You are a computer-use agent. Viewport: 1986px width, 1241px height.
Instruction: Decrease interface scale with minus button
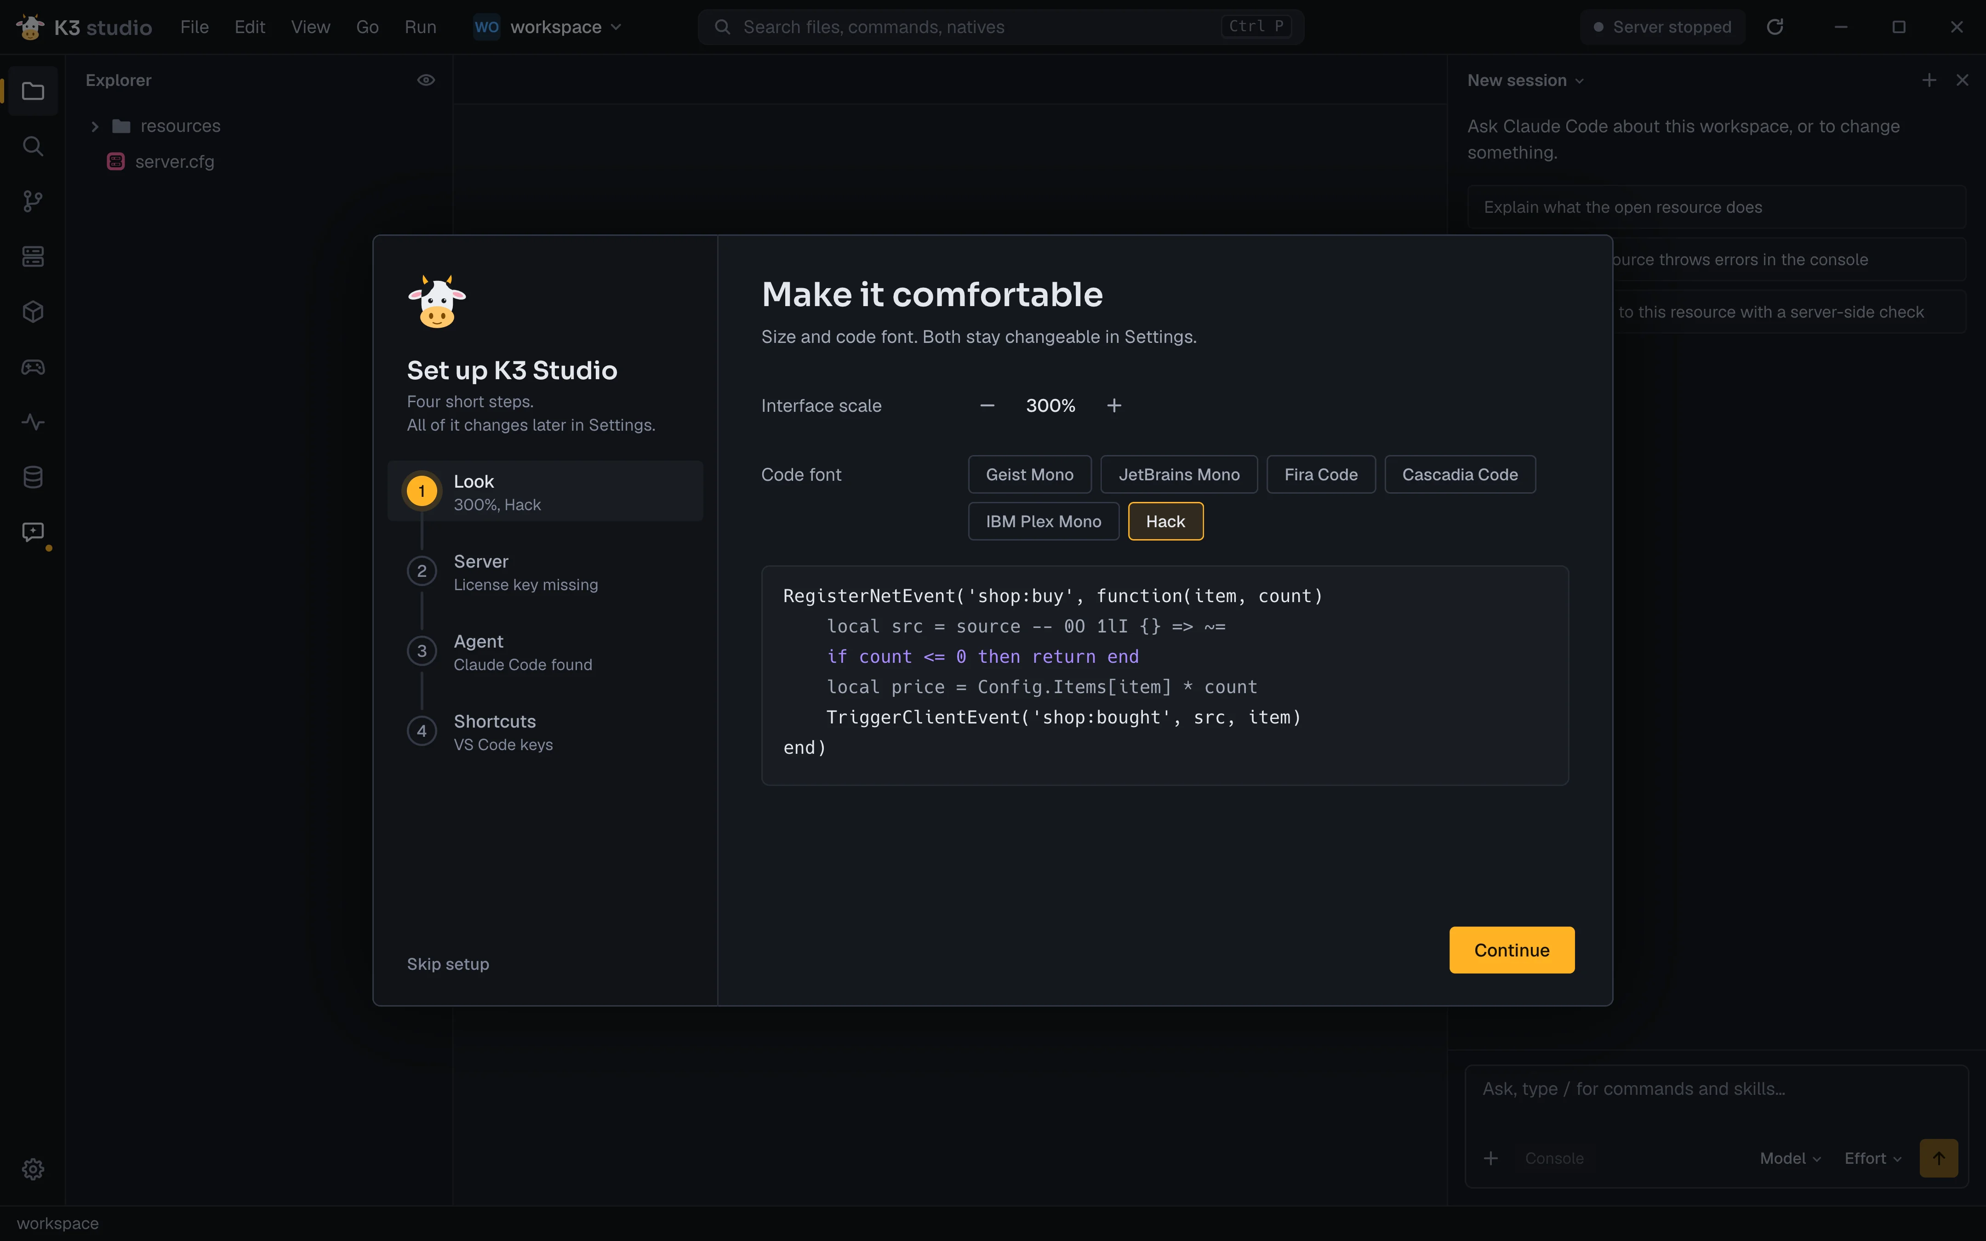(987, 405)
